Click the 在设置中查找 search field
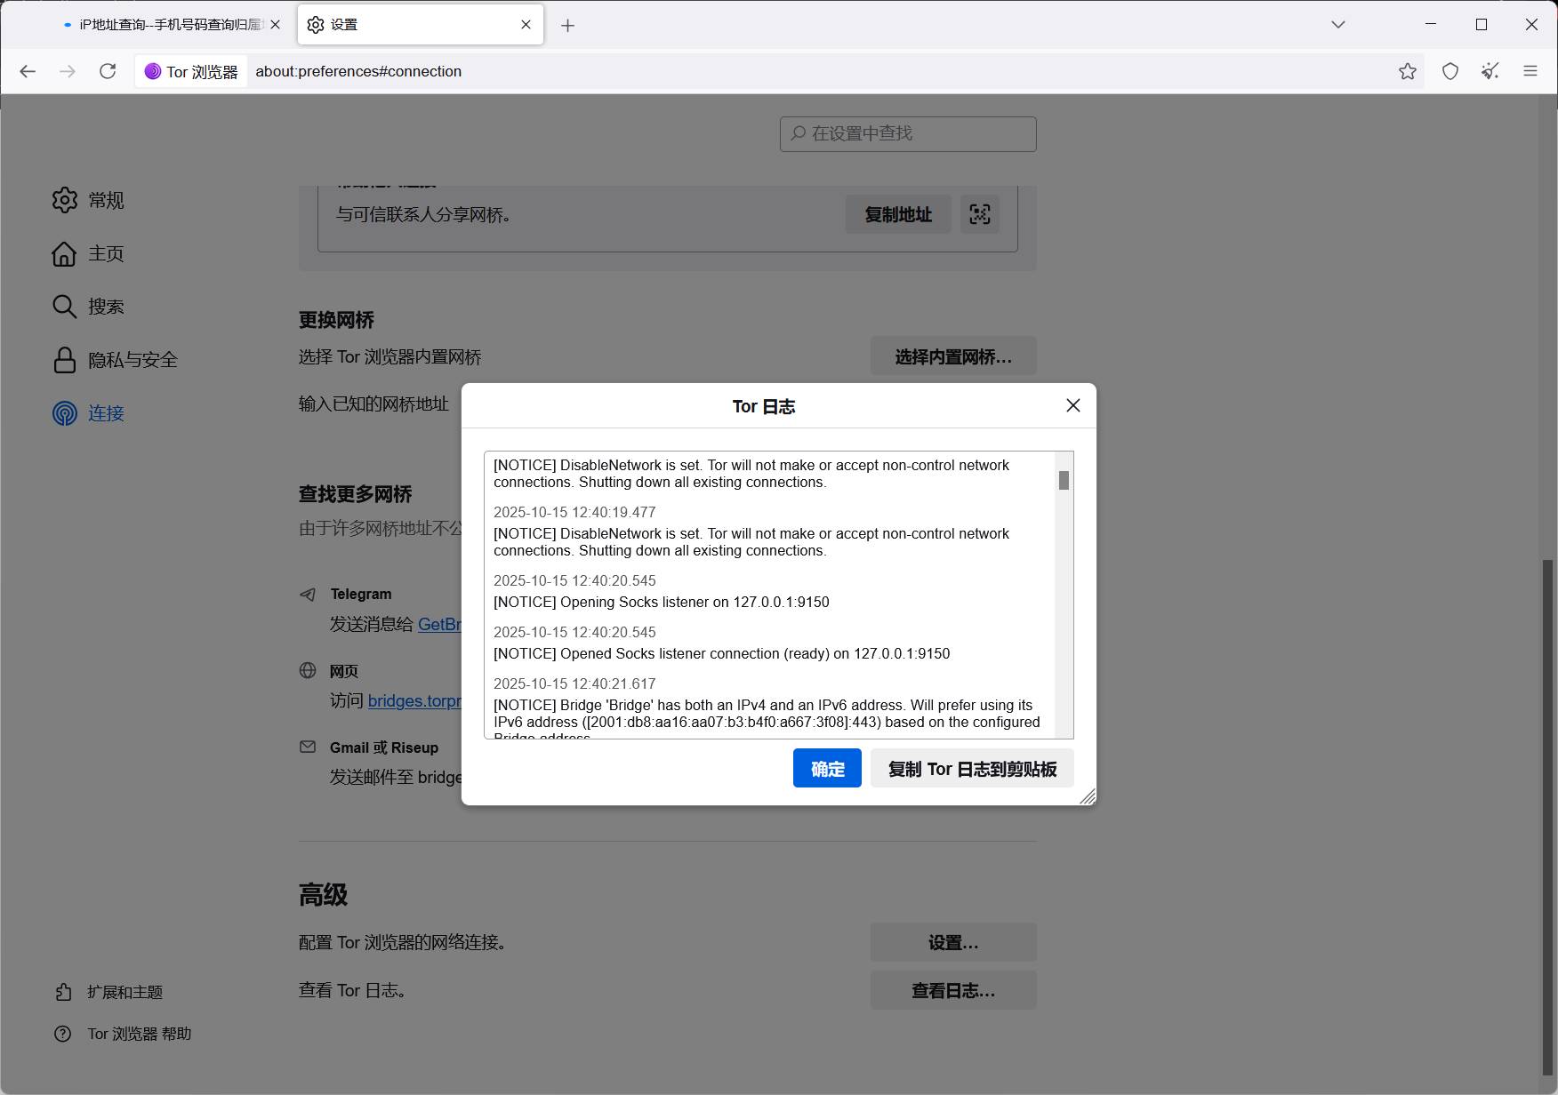Image resolution: width=1558 pixels, height=1095 pixels. coord(907,133)
